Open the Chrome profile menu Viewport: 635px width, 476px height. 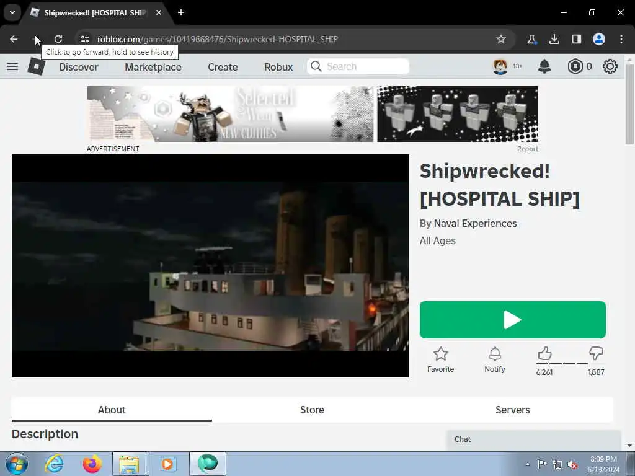pos(599,39)
